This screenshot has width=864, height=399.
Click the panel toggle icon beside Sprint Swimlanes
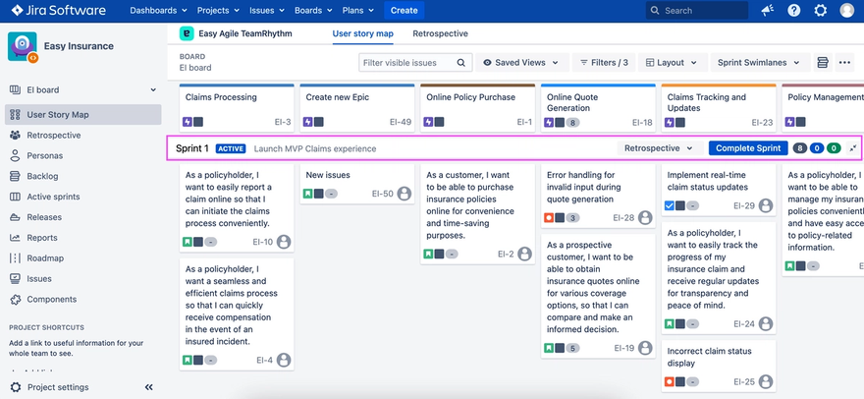[823, 62]
